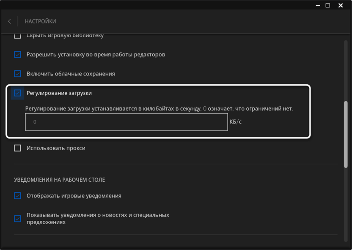
Task: Click the 'Регулирование загрузки' label text
Action: pos(59,93)
